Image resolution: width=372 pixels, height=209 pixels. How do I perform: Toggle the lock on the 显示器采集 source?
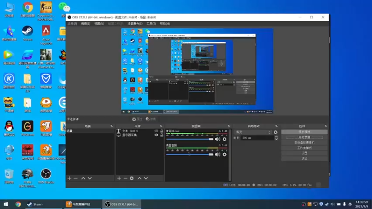pyautogui.click(x=162, y=135)
